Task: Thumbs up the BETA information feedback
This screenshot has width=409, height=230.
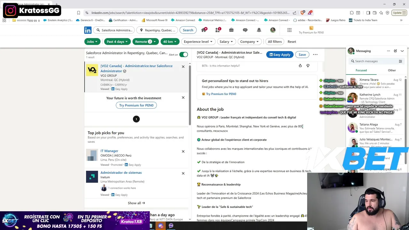Action: [300, 65]
